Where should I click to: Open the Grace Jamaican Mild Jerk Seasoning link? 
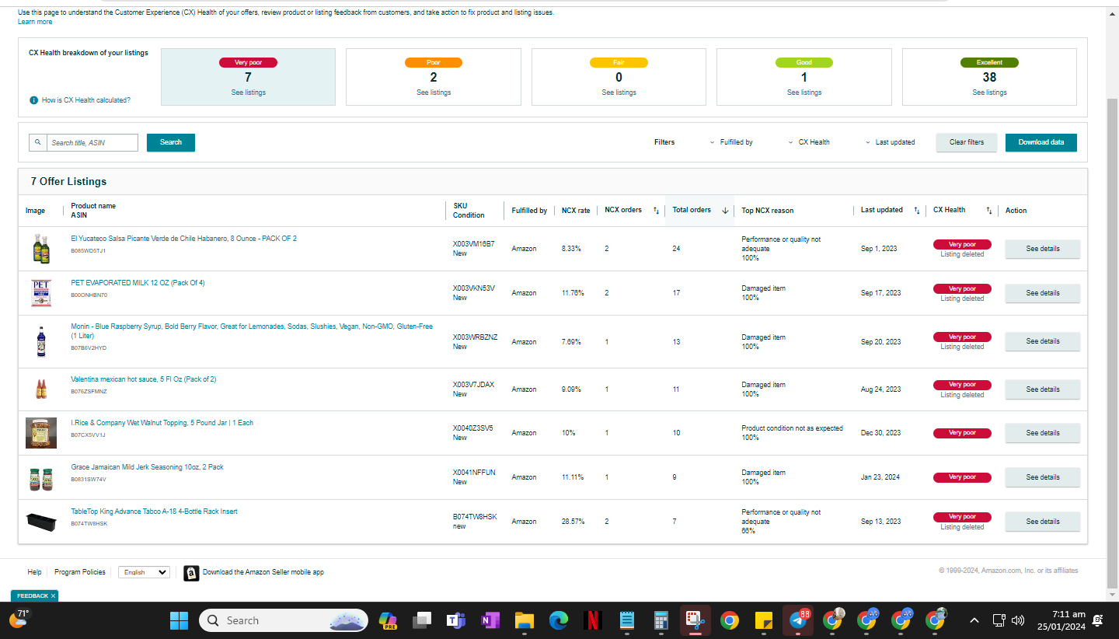tap(147, 467)
